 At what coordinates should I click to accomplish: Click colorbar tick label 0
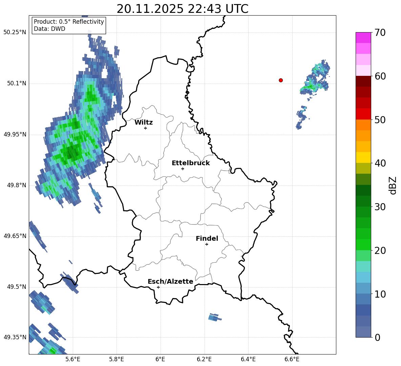tap(377, 338)
